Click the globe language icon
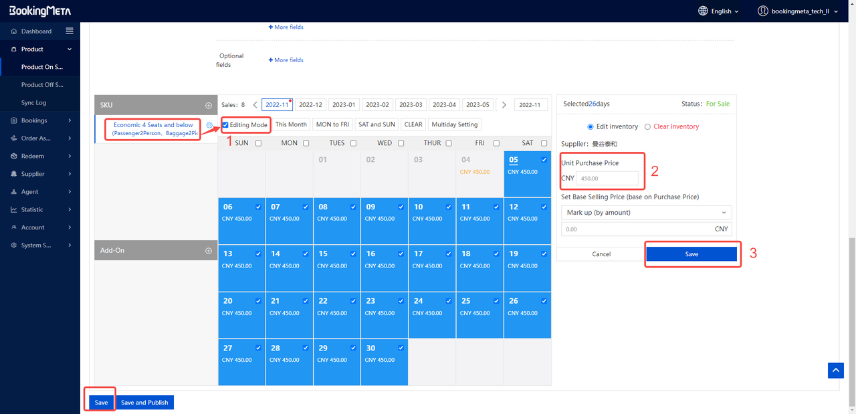The height and width of the screenshot is (414, 856). click(703, 11)
